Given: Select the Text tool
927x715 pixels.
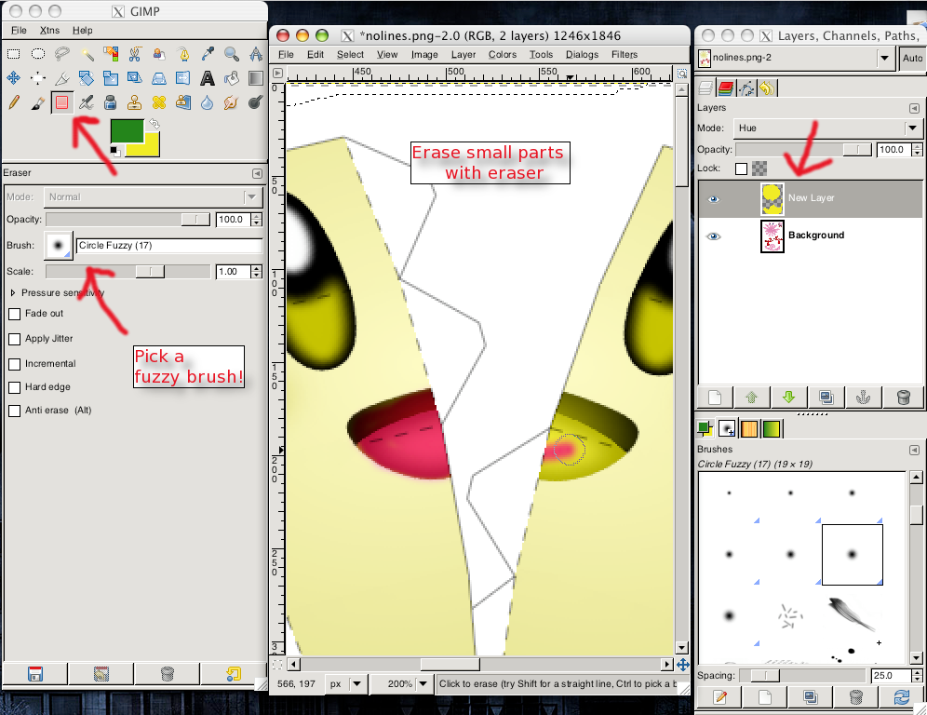Looking at the screenshot, I should click(208, 78).
